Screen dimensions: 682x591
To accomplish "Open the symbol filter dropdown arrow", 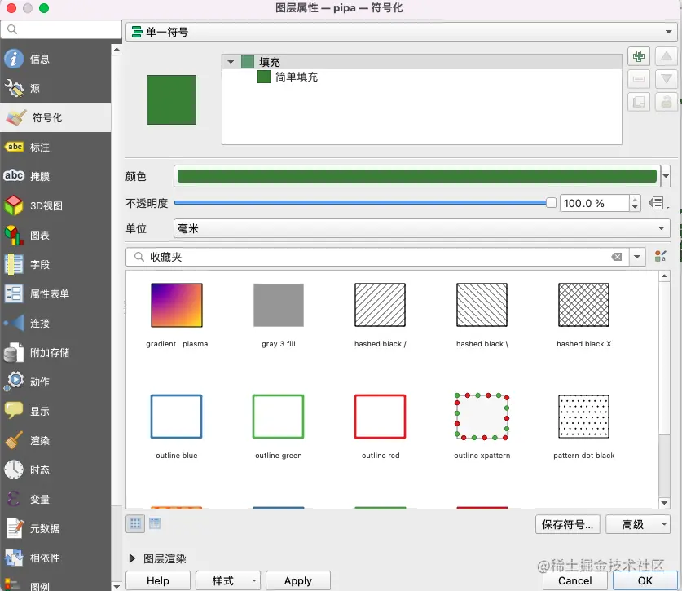I will pos(636,257).
